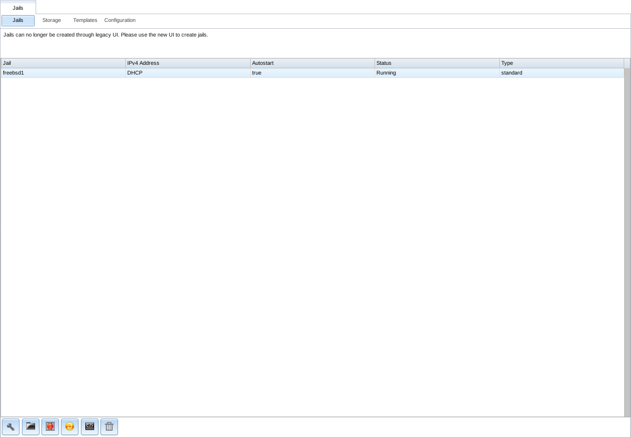Delete the jail with the trash icon
This screenshot has width=631, height=438.
(109, 427)
